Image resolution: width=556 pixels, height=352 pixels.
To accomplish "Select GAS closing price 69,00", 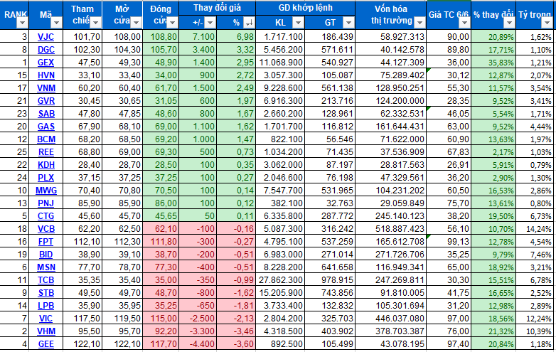I will coord(161,126).
